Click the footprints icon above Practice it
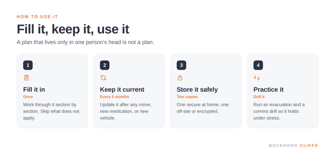Viewport: 335px width, 156px height. click(x=256, y=78)
